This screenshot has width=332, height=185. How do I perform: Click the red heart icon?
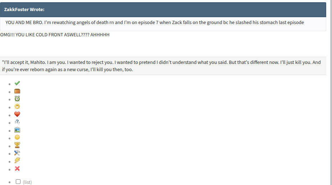click(17, 114)
